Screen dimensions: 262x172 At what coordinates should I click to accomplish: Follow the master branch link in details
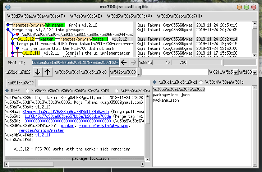coord(68,126)
